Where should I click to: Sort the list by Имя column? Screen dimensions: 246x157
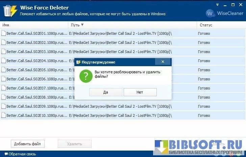click(x=34, y=25)
